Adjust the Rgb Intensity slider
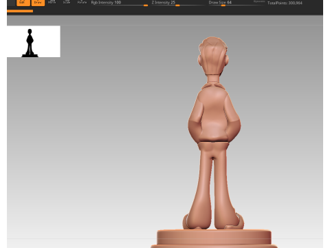330x248 pixels. (120, 3)
